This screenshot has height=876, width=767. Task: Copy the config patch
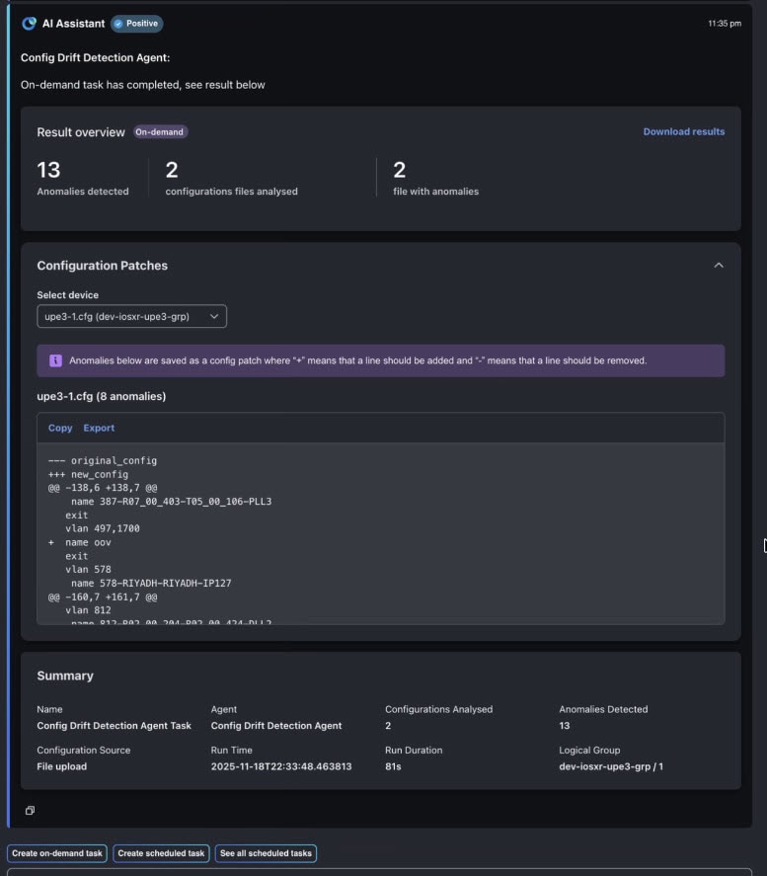click(x=60, y=428)
